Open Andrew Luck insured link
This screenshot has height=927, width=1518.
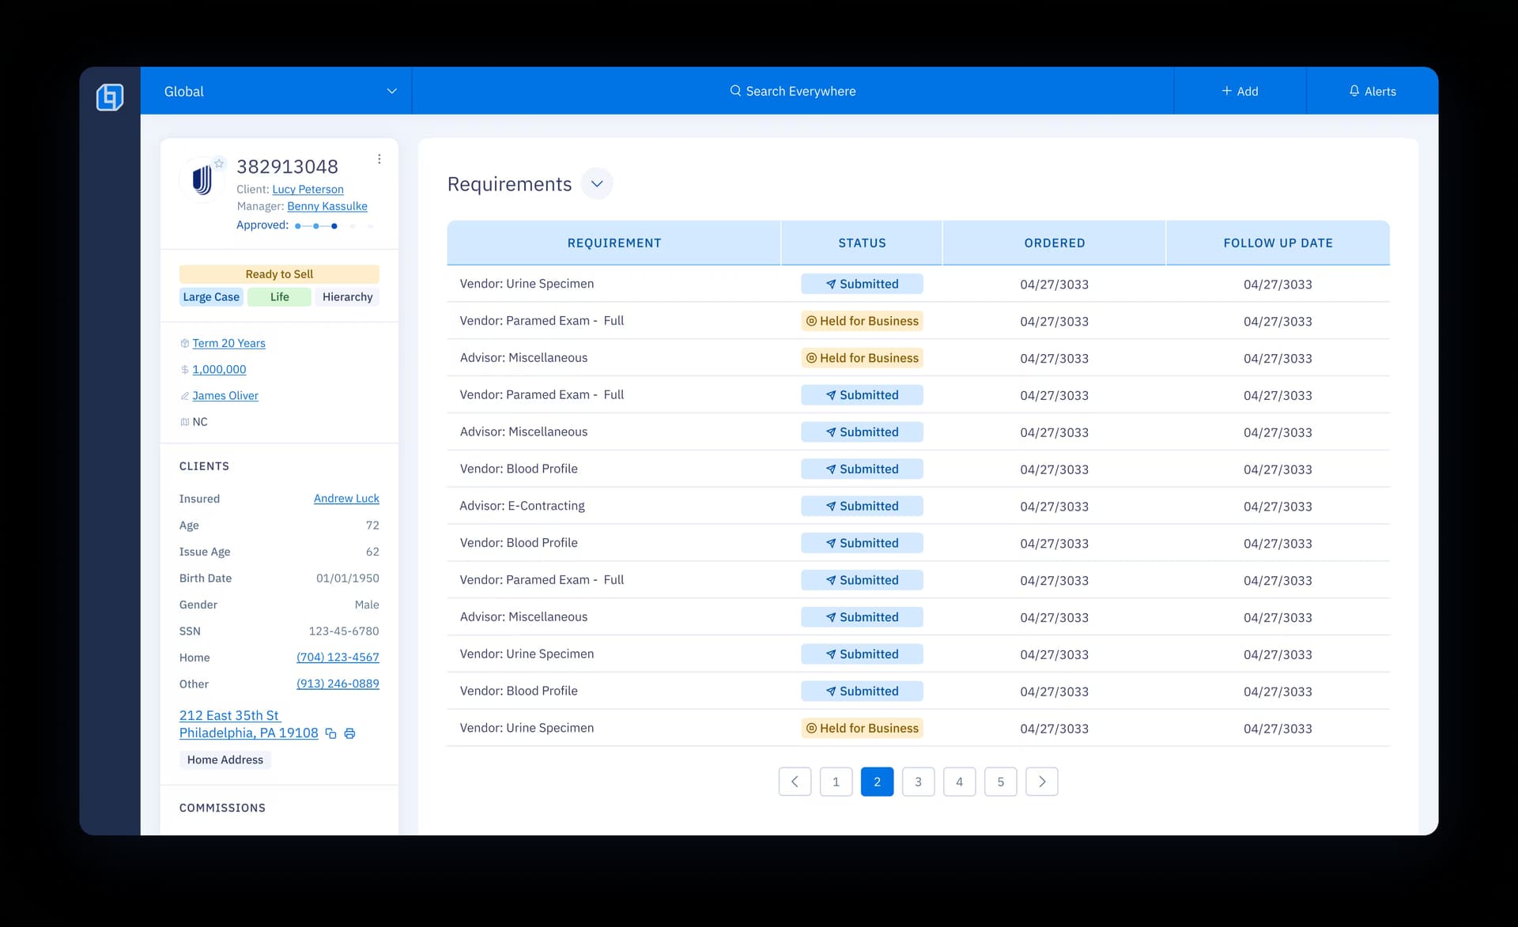point(346,499)
